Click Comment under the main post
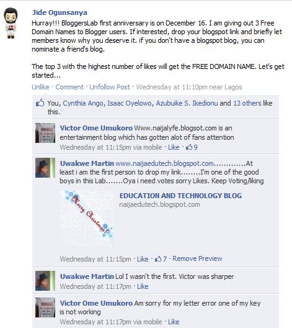 click(69, 87)
